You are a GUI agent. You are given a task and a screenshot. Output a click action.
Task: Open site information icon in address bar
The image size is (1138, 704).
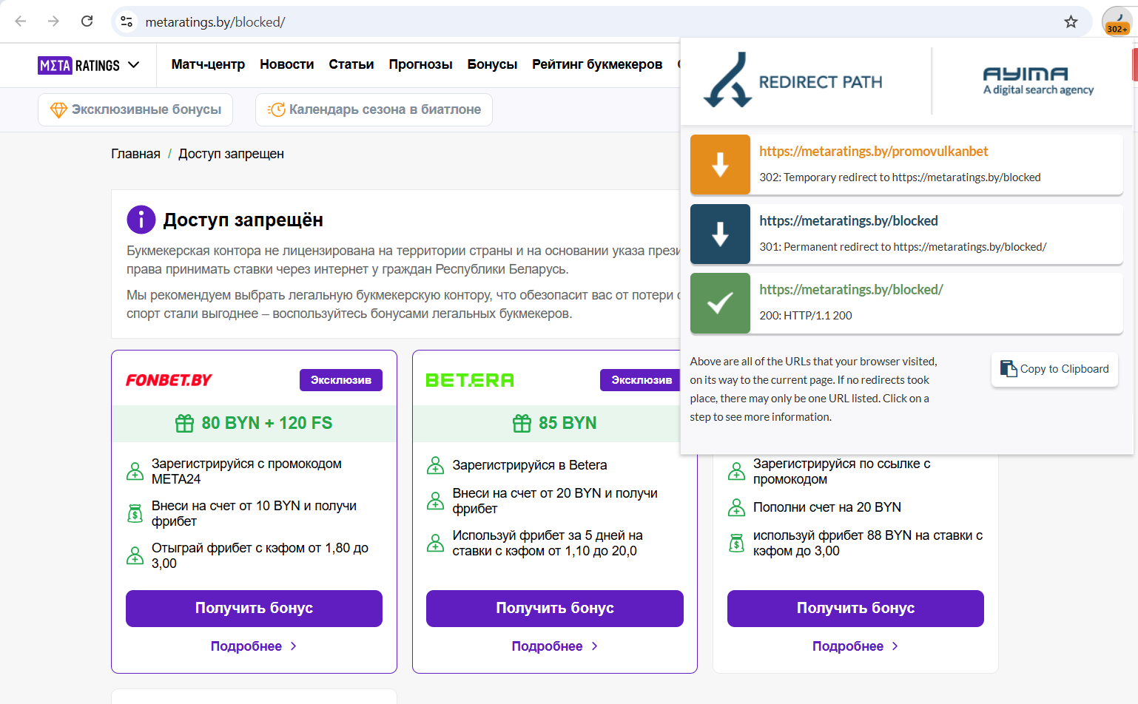(127, 21)
